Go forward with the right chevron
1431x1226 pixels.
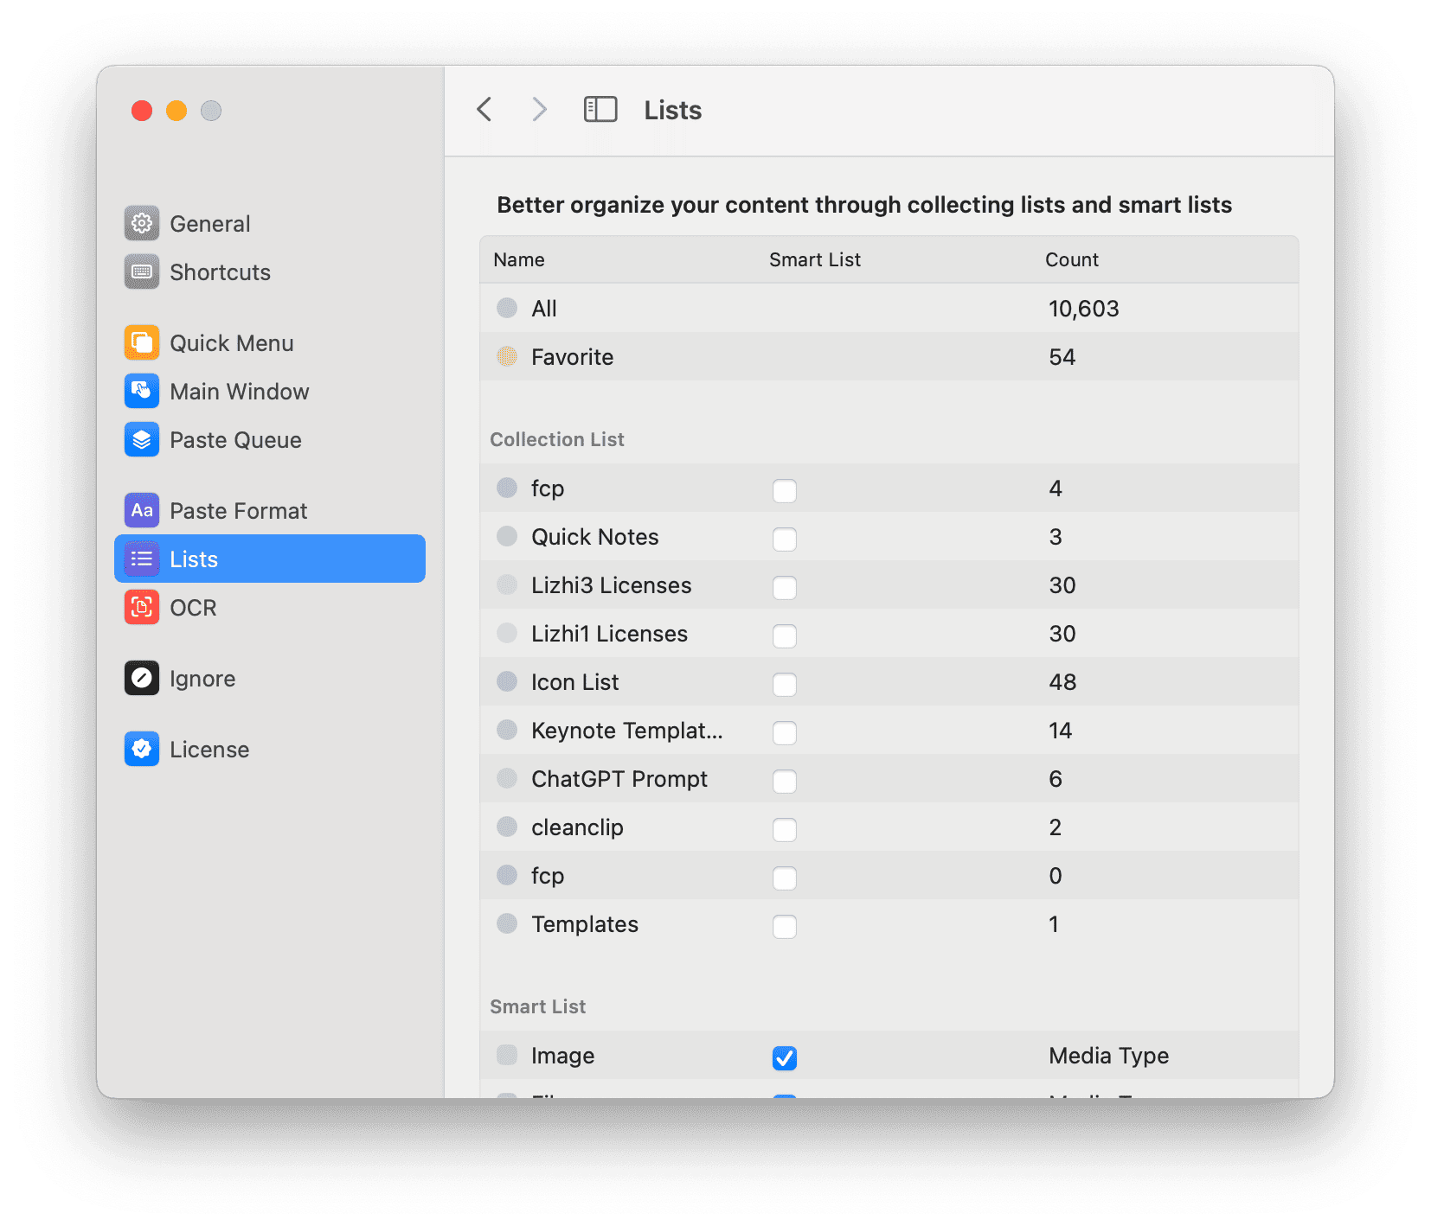pos(540,110)
